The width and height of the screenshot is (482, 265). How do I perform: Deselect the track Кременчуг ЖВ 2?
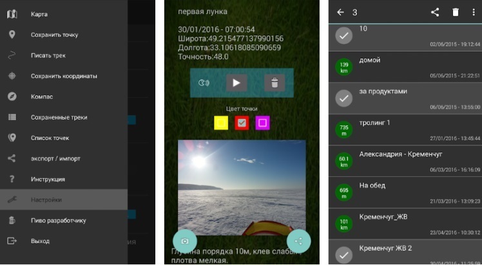click(x=344, y=255)
